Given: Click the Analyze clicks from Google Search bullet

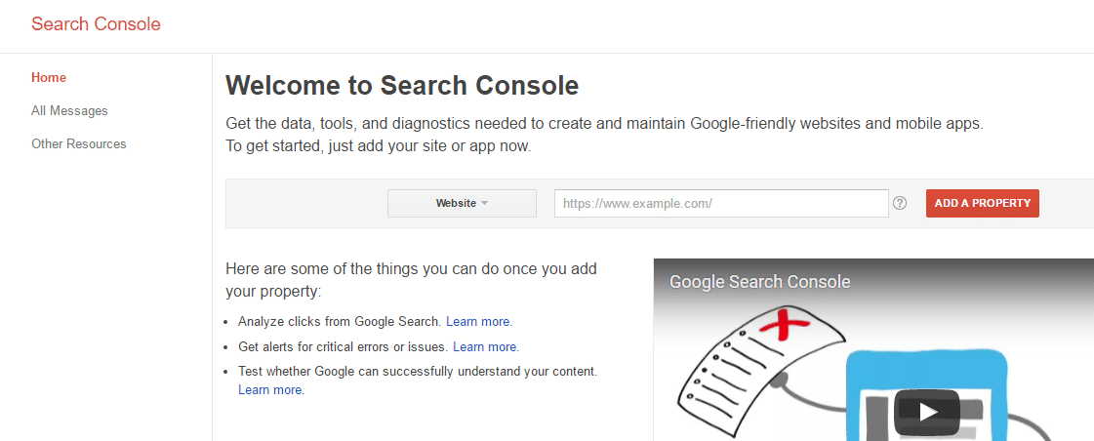Looking at the screenshot, I should click(340, 322).
